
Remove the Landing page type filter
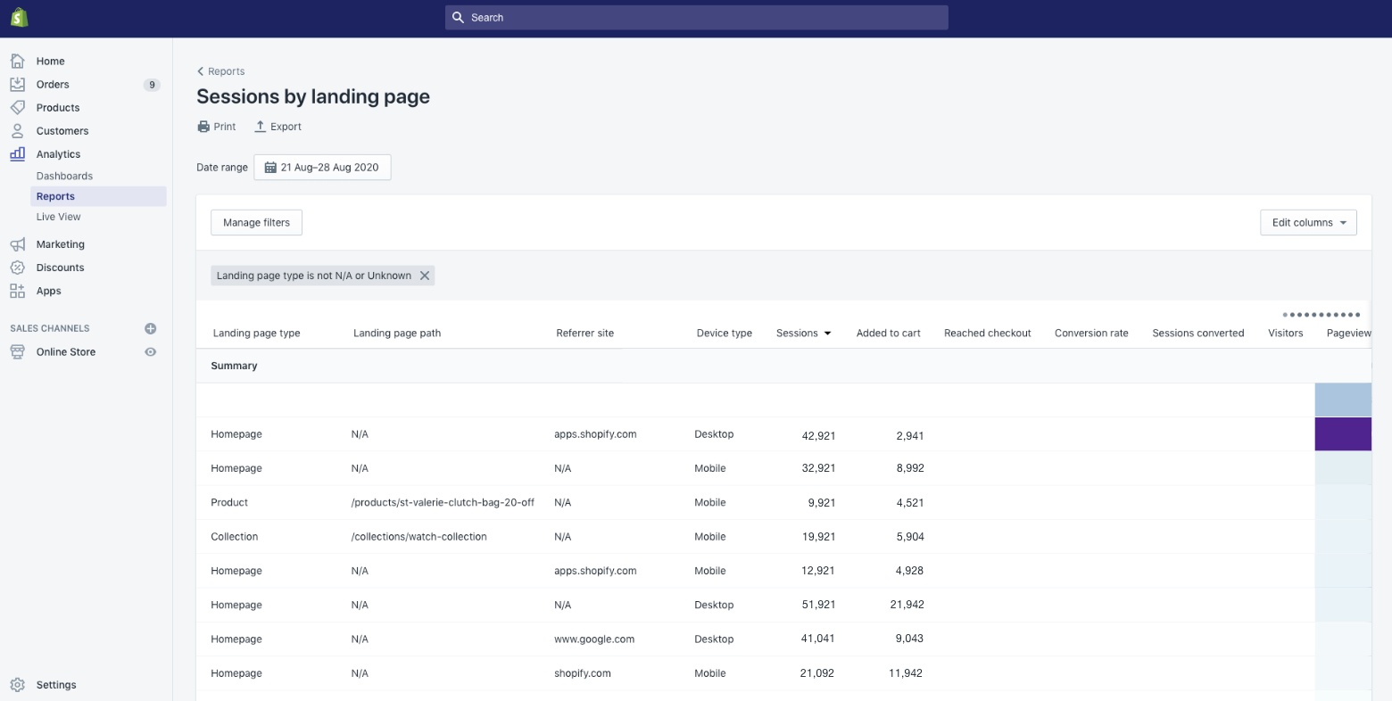pos(425,276)
